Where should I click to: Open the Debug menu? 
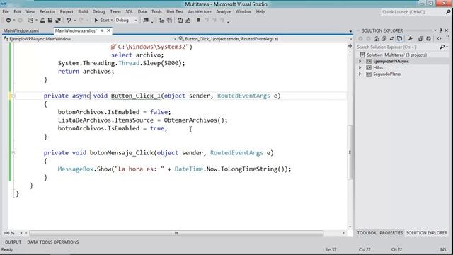(99, 12)
